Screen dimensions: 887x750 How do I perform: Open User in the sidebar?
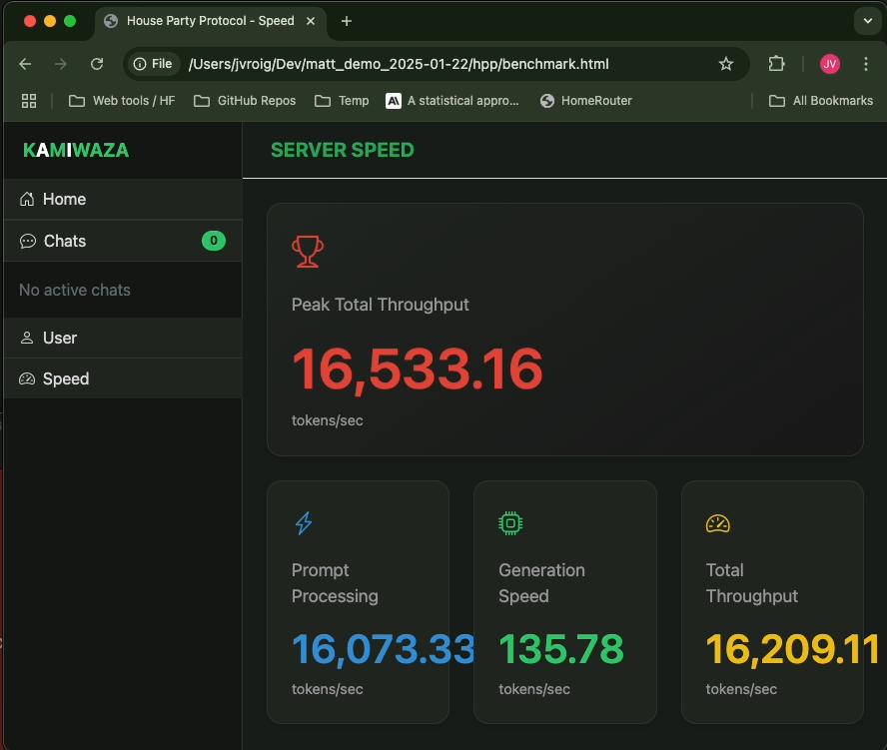pos(123,338)
